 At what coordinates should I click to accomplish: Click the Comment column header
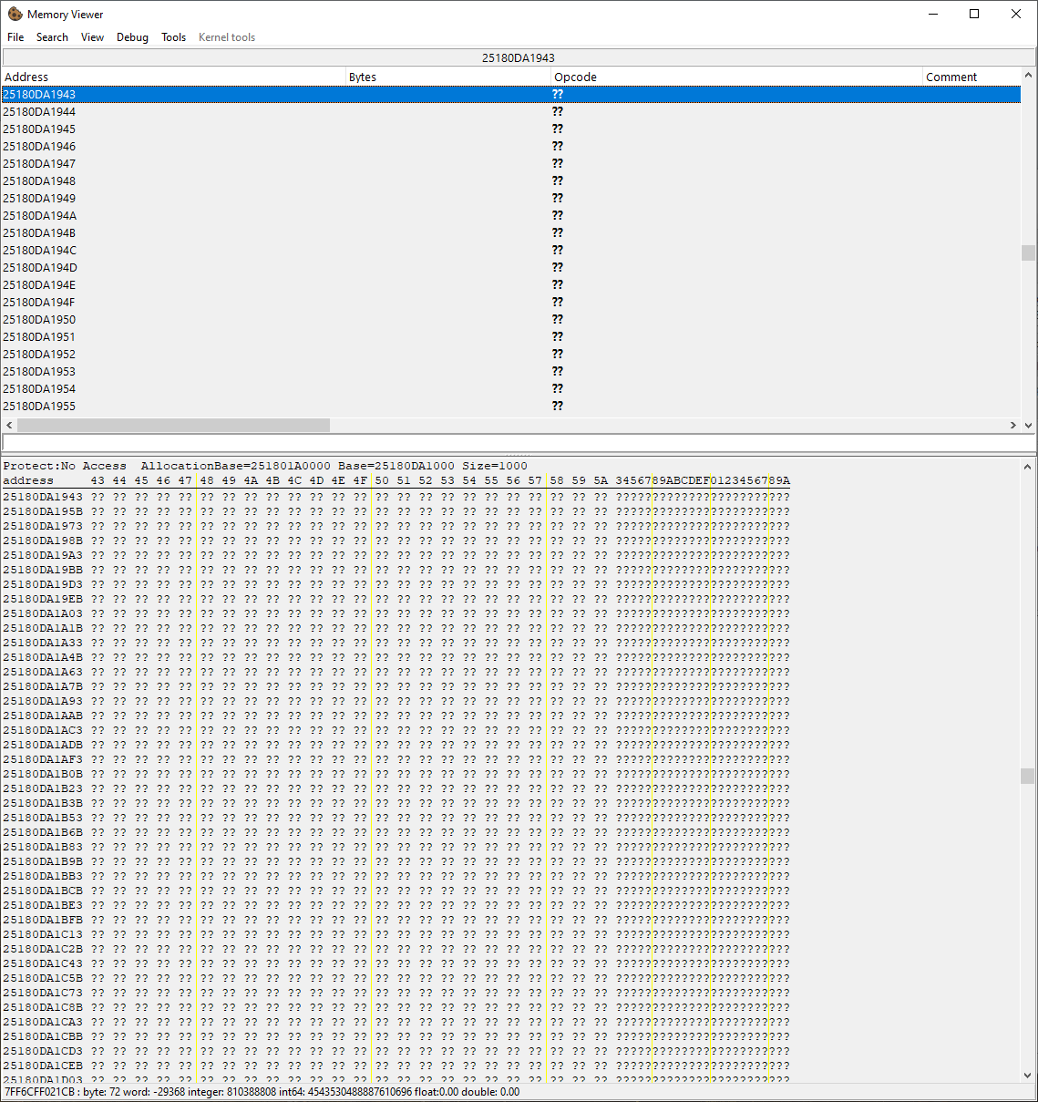coord(951,77)
